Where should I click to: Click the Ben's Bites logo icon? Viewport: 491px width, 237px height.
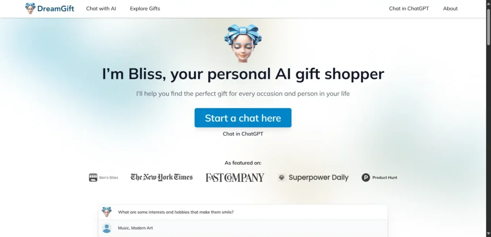coord(93,178)
